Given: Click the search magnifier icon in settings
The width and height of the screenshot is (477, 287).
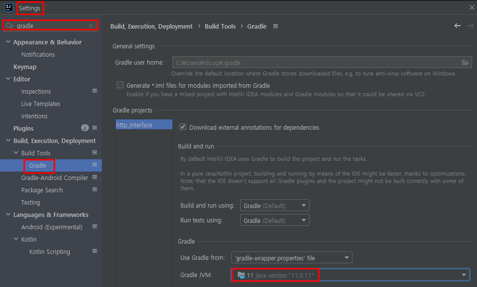Looking at the screenshot, I should 9,26.
